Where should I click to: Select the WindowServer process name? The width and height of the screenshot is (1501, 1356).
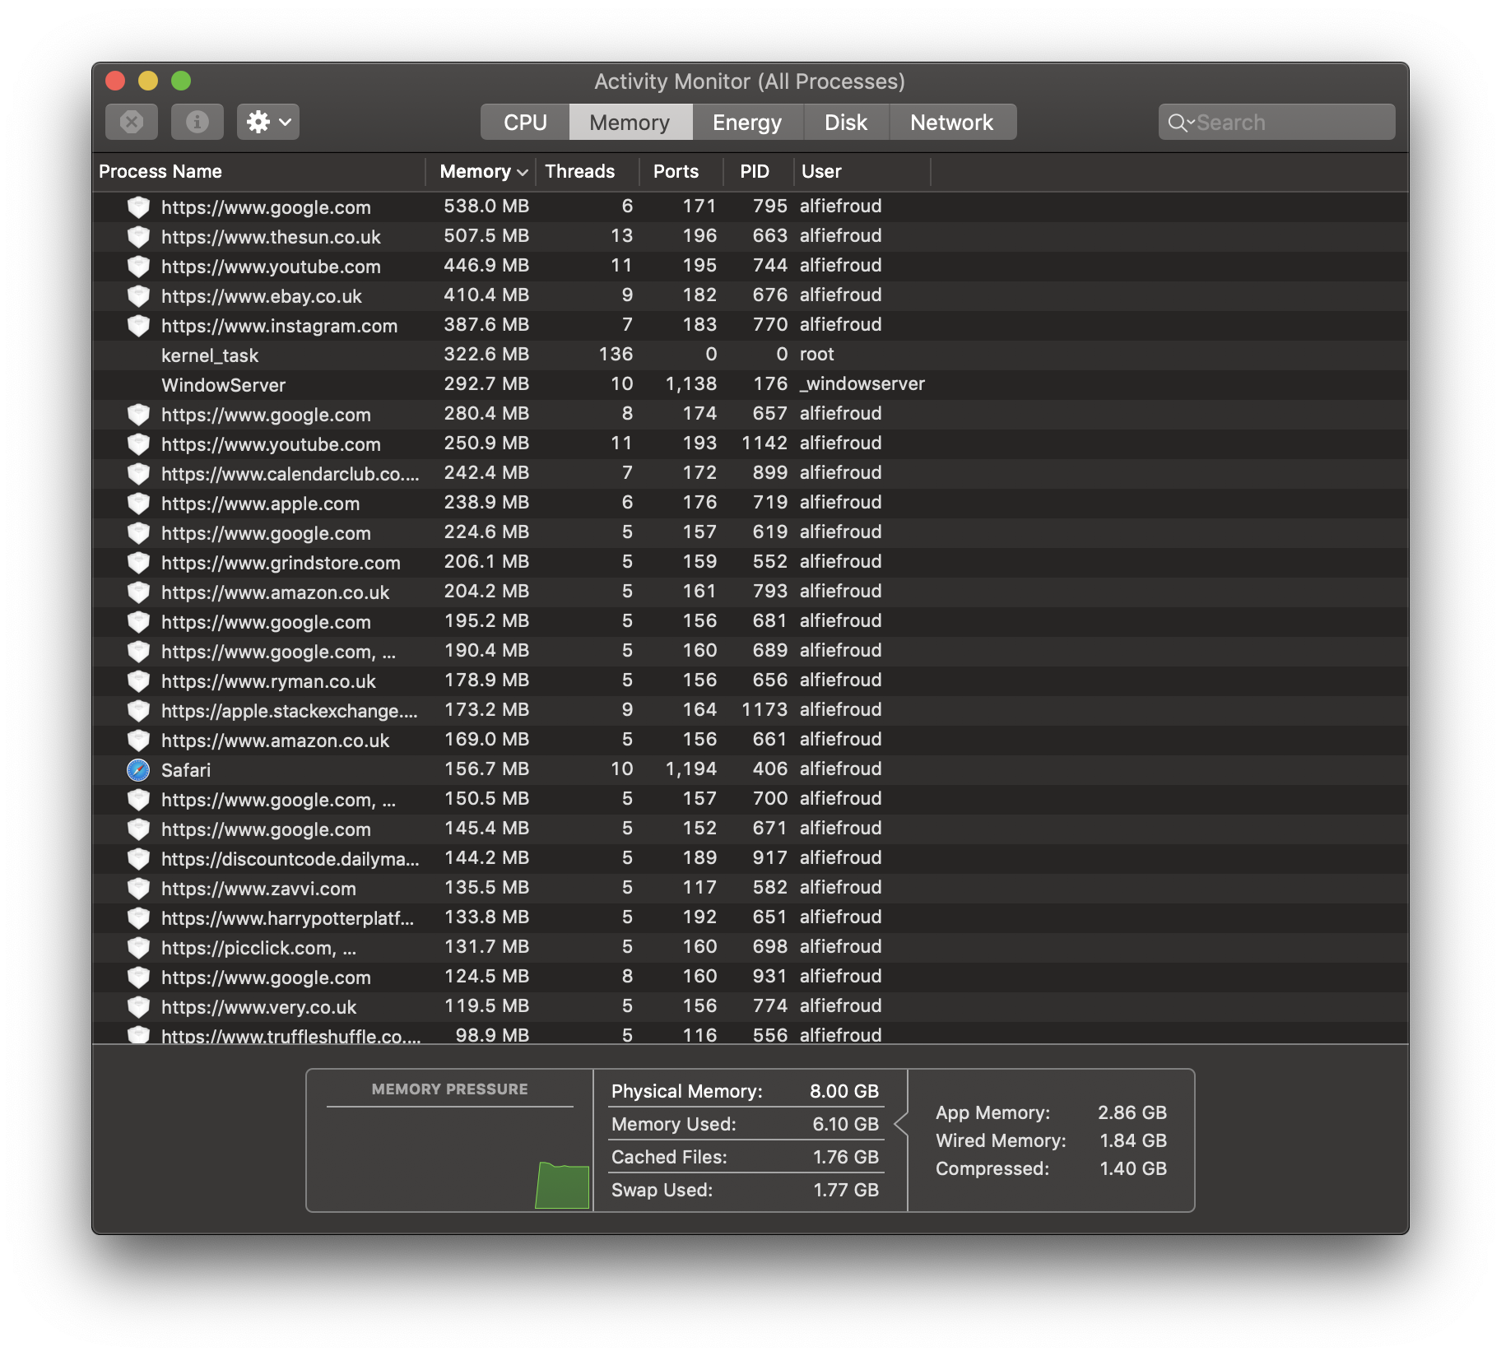click(x=224, y=385)
